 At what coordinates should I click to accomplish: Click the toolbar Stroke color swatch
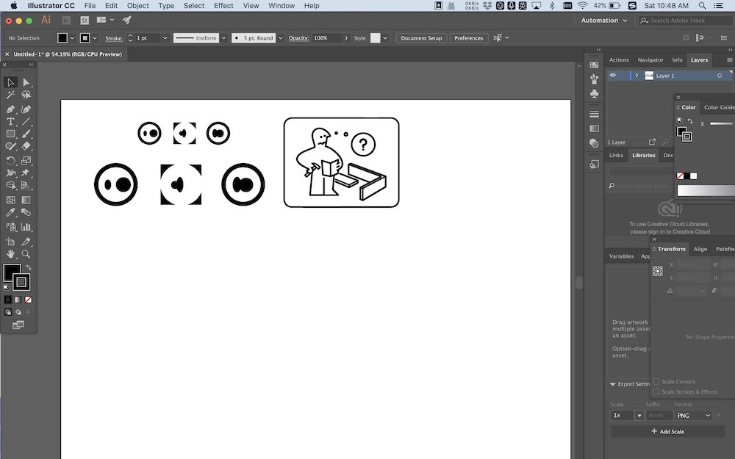(21, 282)
